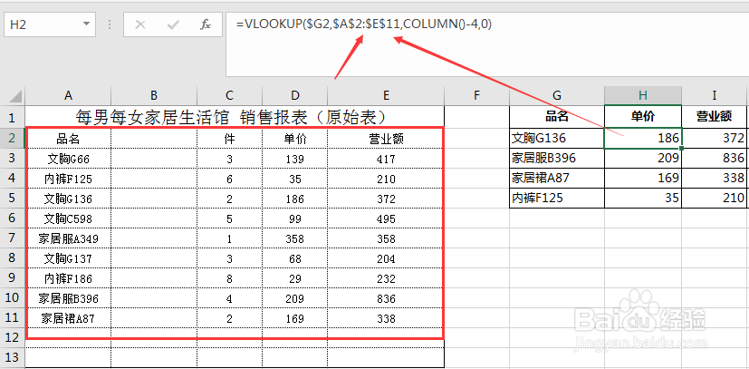Click the 营业额 header cell in column E
749x369 pixels.
[386, 139]
